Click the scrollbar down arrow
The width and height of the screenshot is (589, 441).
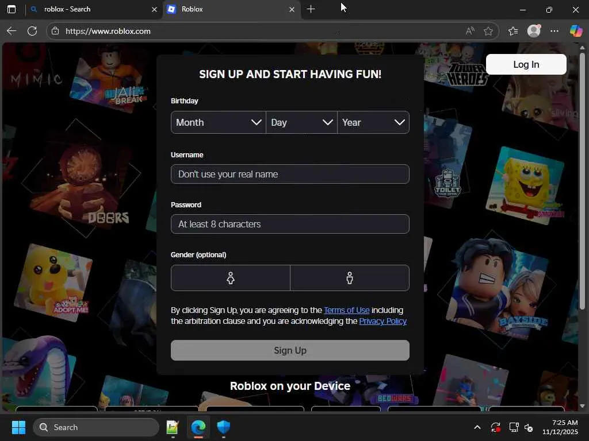[582, 406]
